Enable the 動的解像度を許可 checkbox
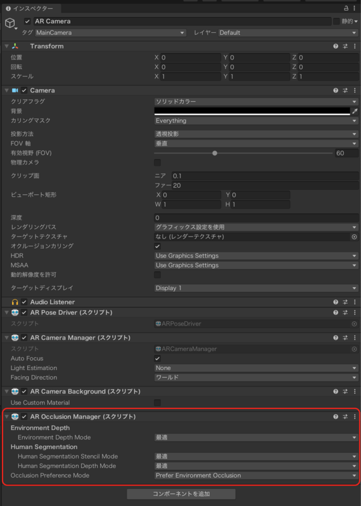 tap(158, 275)
